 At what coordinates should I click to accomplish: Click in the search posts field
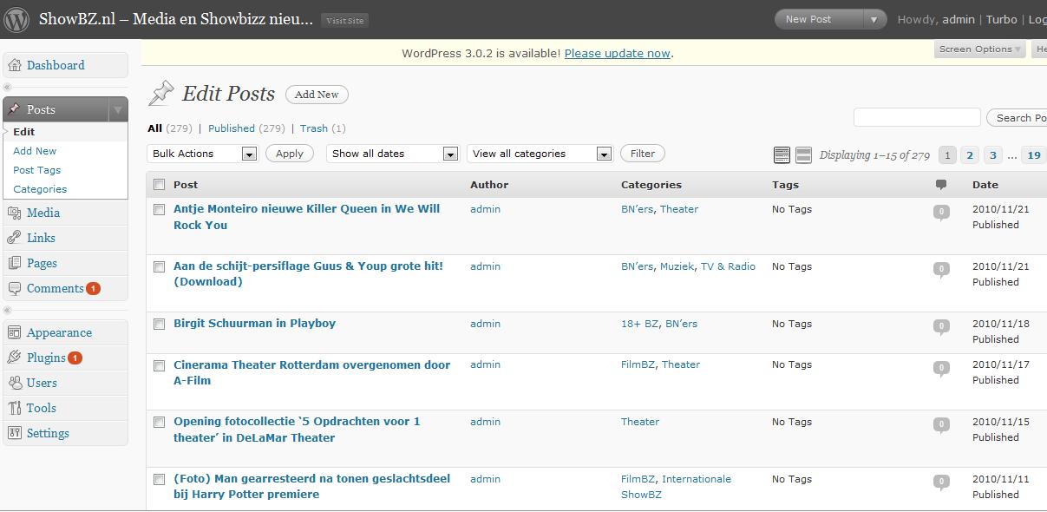pos(917,117)
